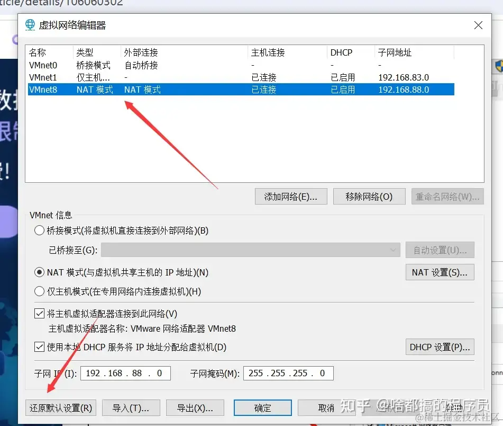
Task: Click the Virtual Network Editor globe icon
Action: [x=30, y=25]
